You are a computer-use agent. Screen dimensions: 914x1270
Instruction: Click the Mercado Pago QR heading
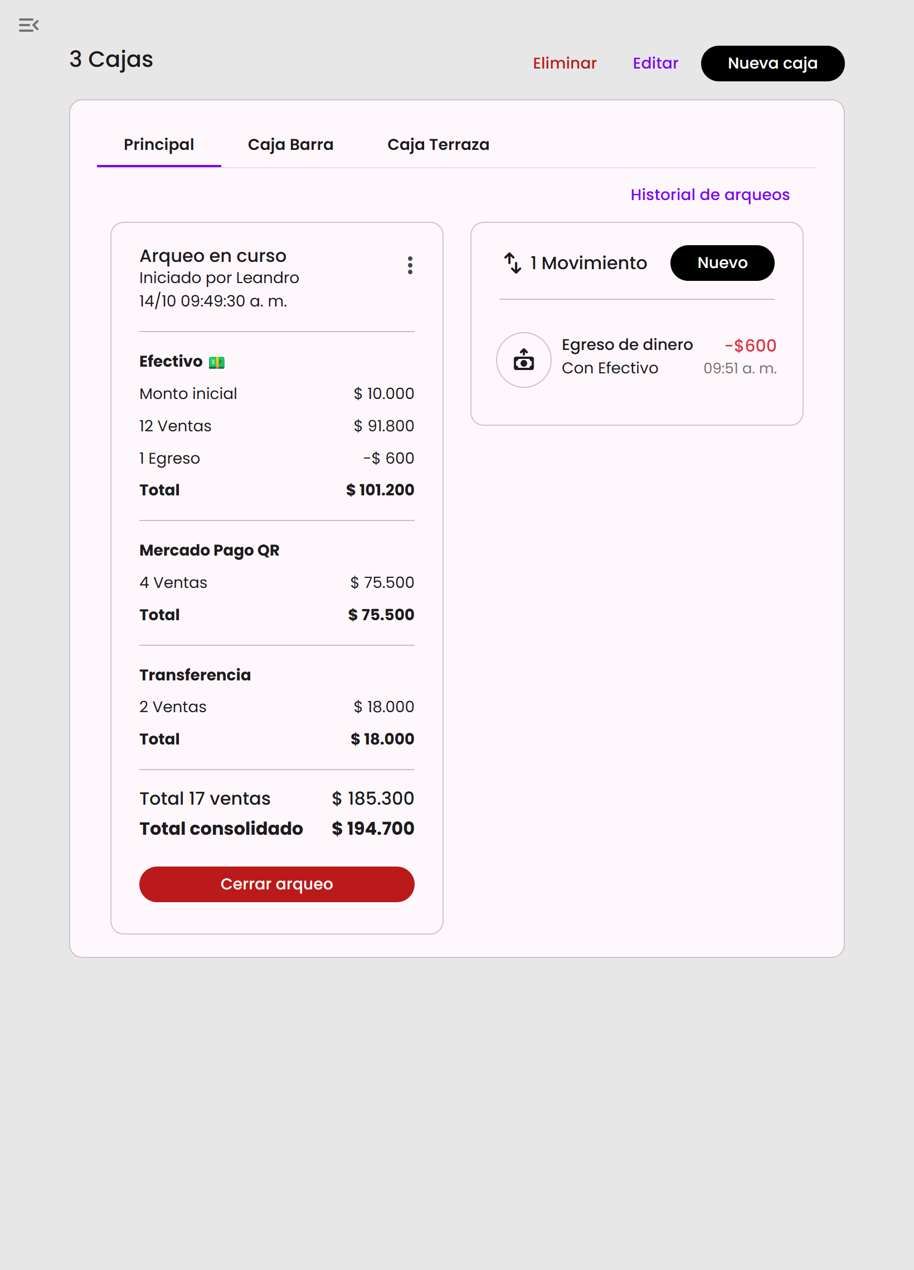point(210,551)
